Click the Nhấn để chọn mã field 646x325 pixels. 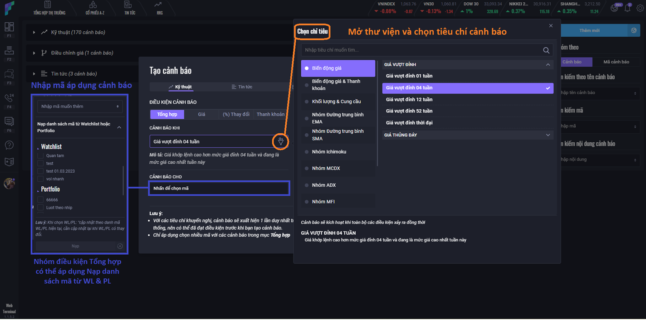point(219,188)
